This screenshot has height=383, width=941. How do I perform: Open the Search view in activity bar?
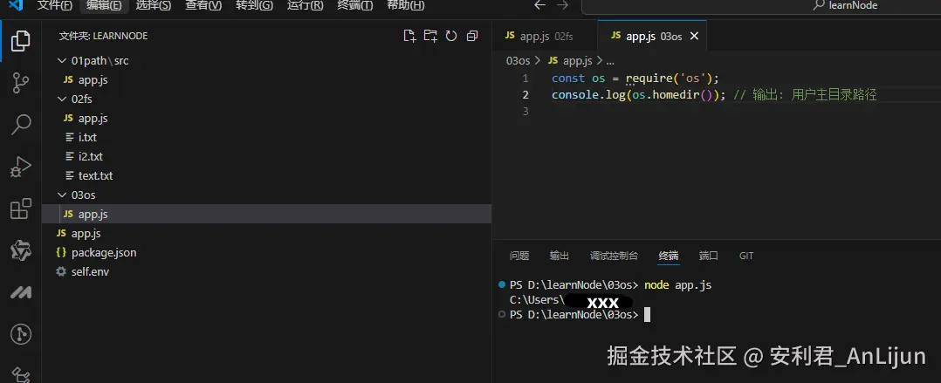(20, 125)
